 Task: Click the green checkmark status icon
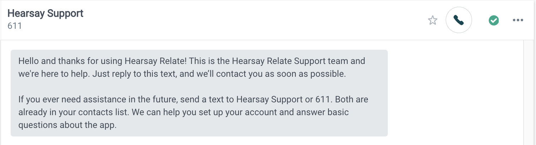click(493, 20)
